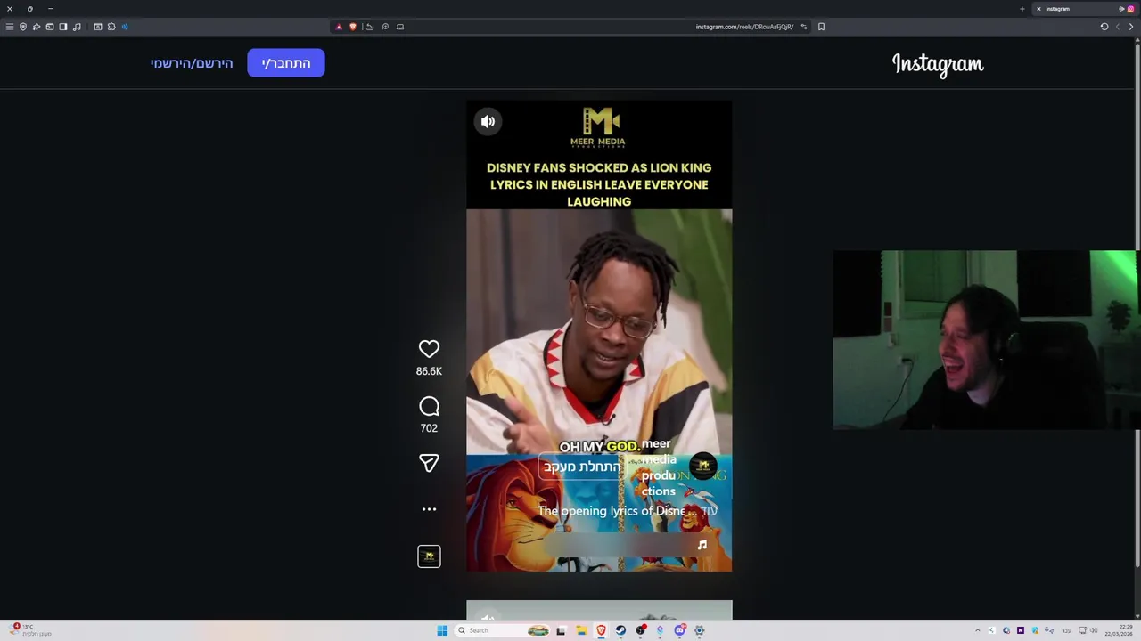Screen dimensions: 1141x641
Task: Click the tab audio playing indicator in toolbar
Action: click(x=125, y=27)
